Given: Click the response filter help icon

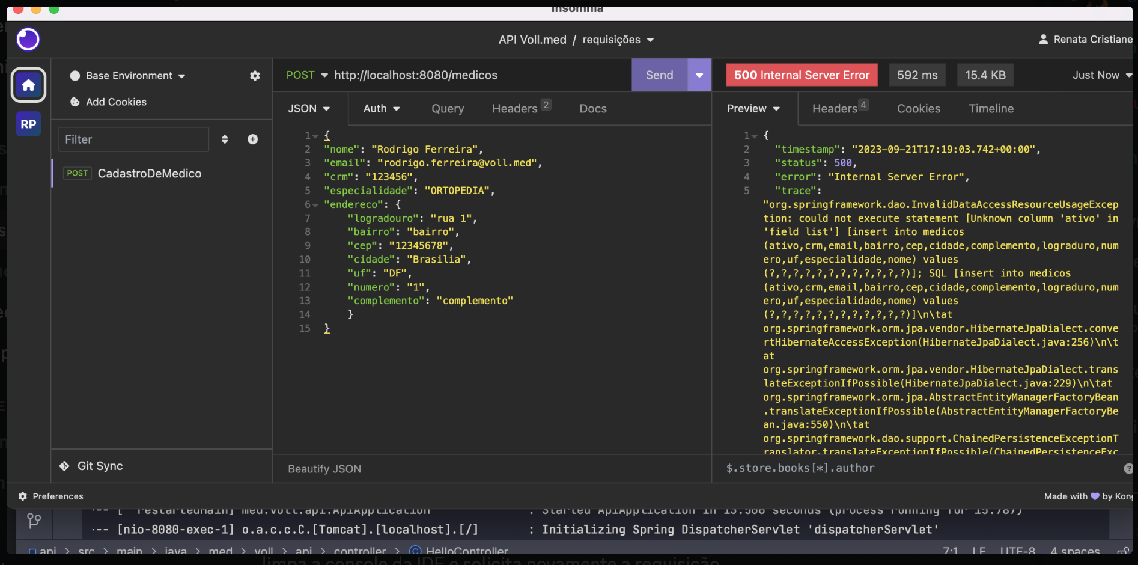Looking at the screenshot, I should click(x=1128, y=468).
